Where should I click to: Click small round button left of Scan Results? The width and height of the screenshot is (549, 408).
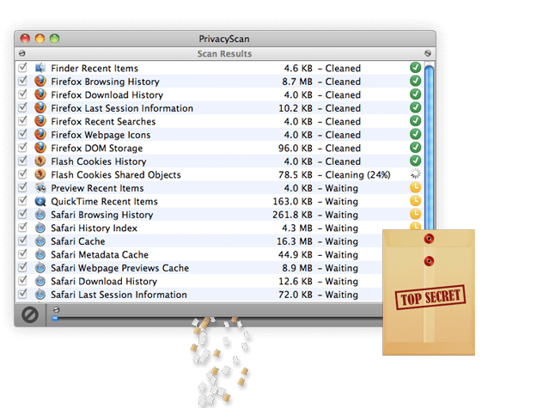point(21,53)
